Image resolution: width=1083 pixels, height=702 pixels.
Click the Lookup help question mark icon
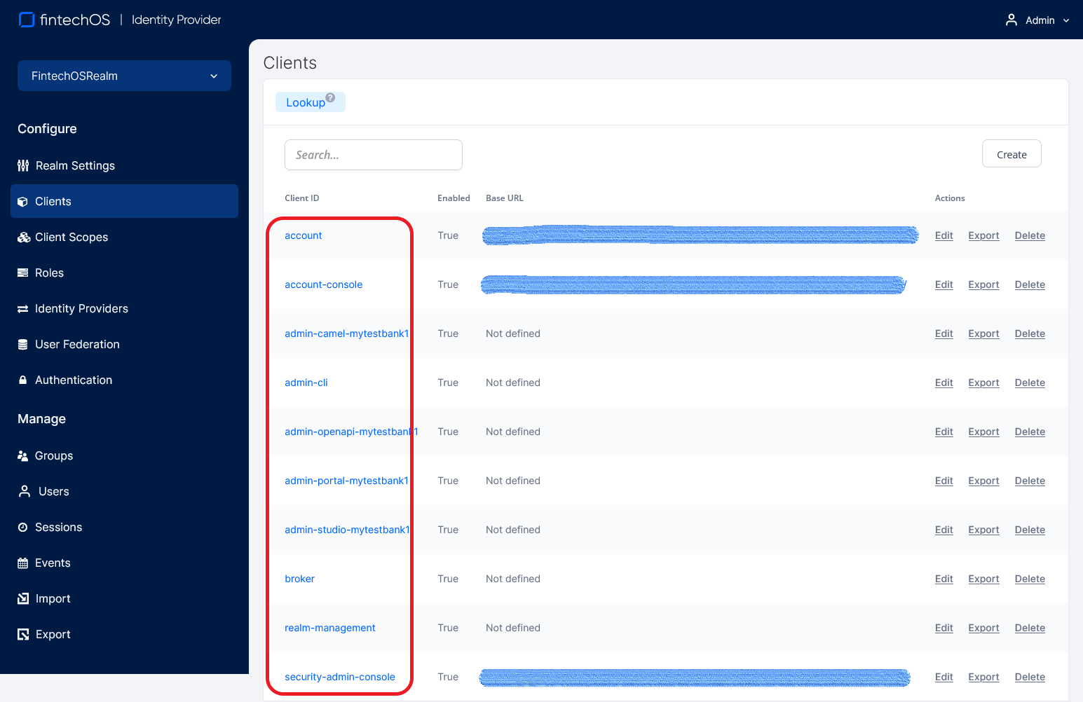(330, 98)
